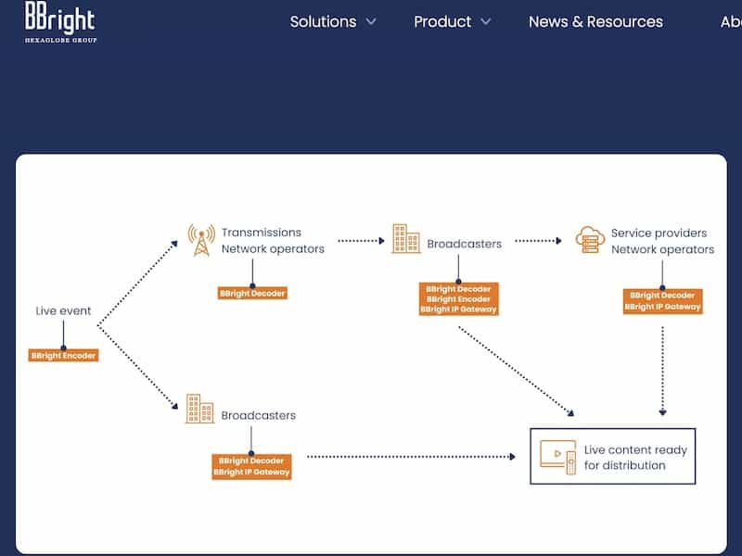Click the Live content ready for distribution box
This screenshot has height=556, width=742.
(x=612, y=457)
